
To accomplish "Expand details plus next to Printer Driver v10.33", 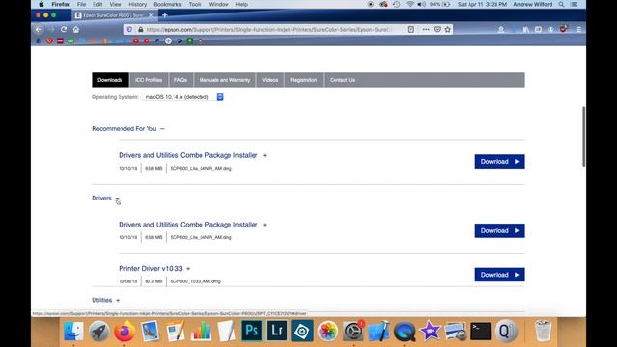I will 188,269.
